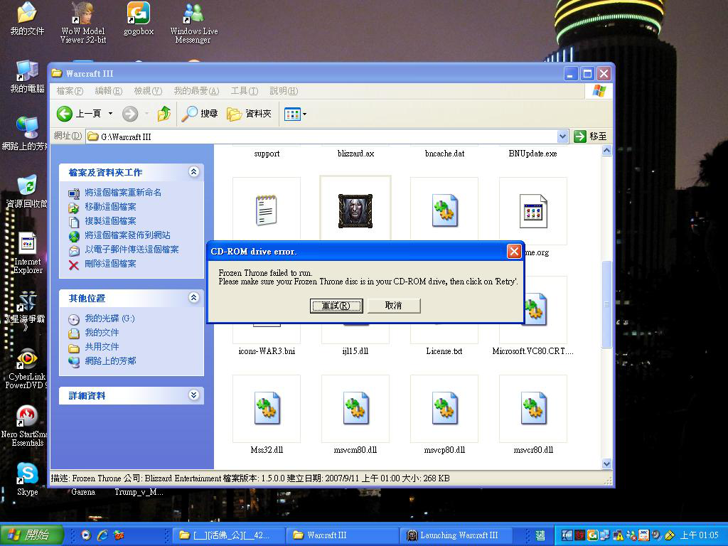Screen dimensions: 728x546
Task: Open CyberLink PowerDVD desktop shortcut
Action: point(26,369)
